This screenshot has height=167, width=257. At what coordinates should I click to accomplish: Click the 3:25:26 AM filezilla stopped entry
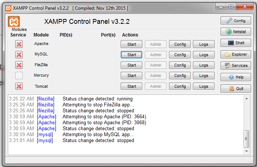[72, 111]
